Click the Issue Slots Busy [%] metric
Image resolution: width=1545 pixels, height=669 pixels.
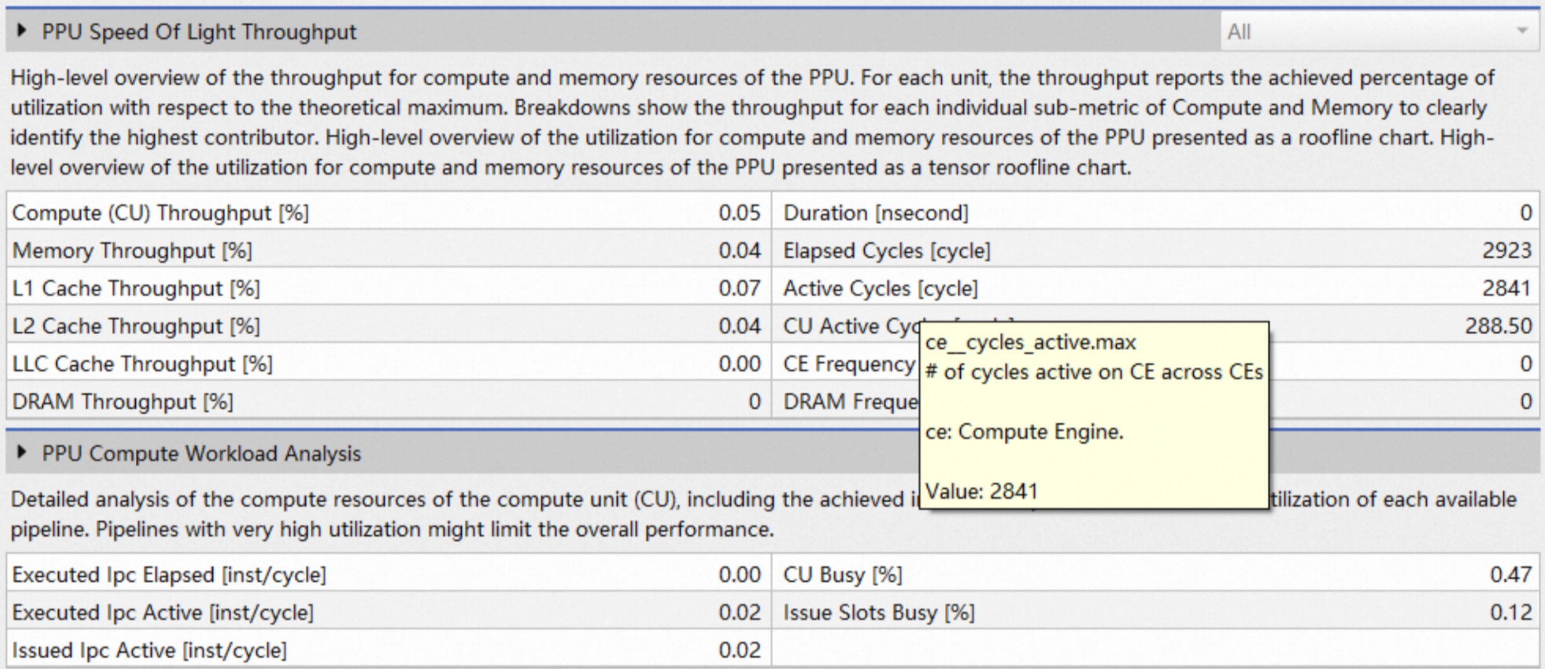(879, 613)
